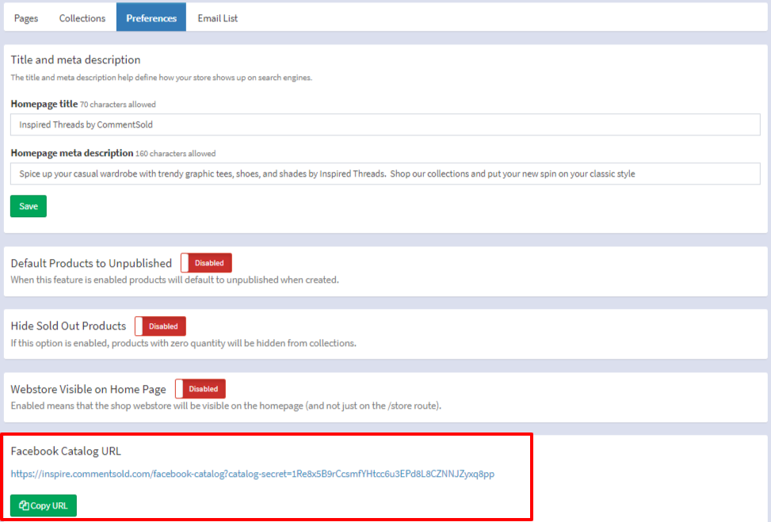Open the Facebook catalog URL link
Image resolution: width=771 pixels, height=522 pixels.
[x=252, y=474]
